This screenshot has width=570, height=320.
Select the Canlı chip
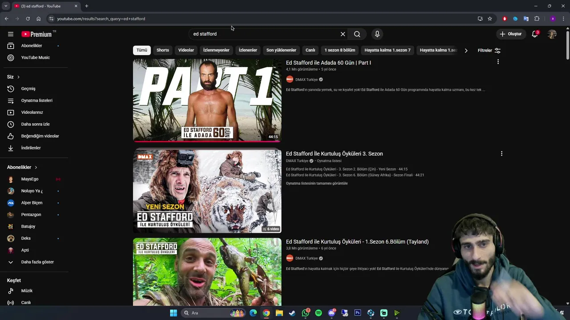click(310, 50)
